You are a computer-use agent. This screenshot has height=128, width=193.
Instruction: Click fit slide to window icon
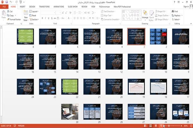pos(191,126)
